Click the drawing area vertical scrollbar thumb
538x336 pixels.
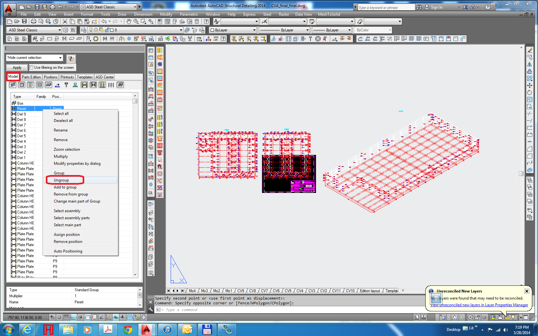click(x=521, y=173)
